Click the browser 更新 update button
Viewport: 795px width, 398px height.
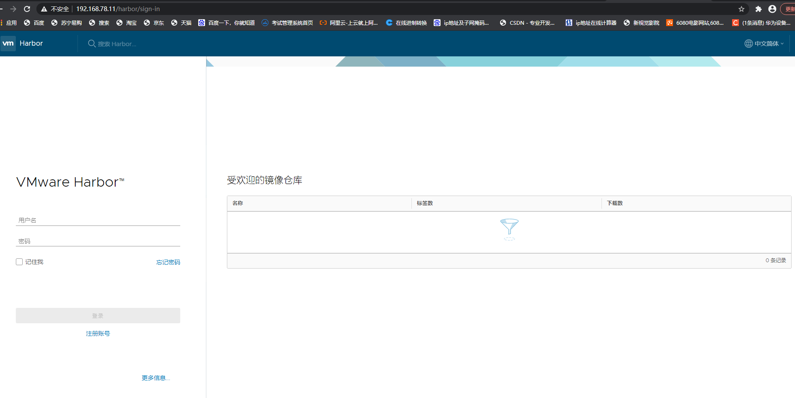tap(789, 9)
